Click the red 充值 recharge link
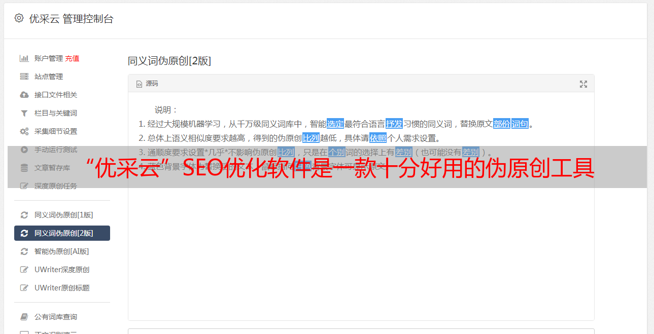This screenshot has width=654, height=334. [x=72, y=58]
